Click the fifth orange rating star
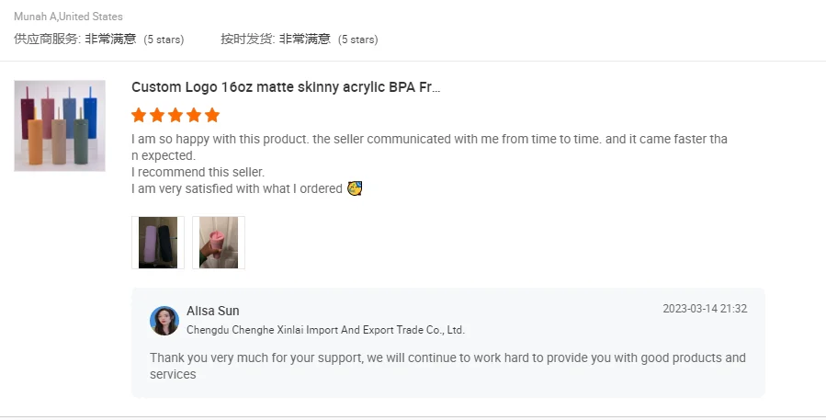Image resolution: width=826 pixels, height=420 pixels. click(212, 115)
